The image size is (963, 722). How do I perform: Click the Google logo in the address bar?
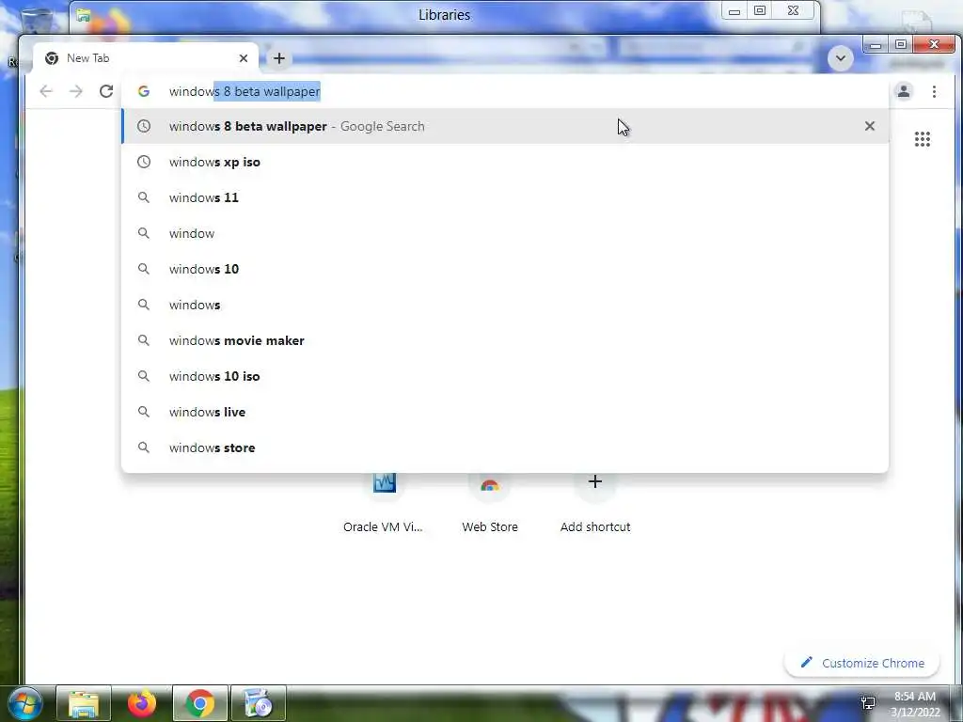click(144, 91)
